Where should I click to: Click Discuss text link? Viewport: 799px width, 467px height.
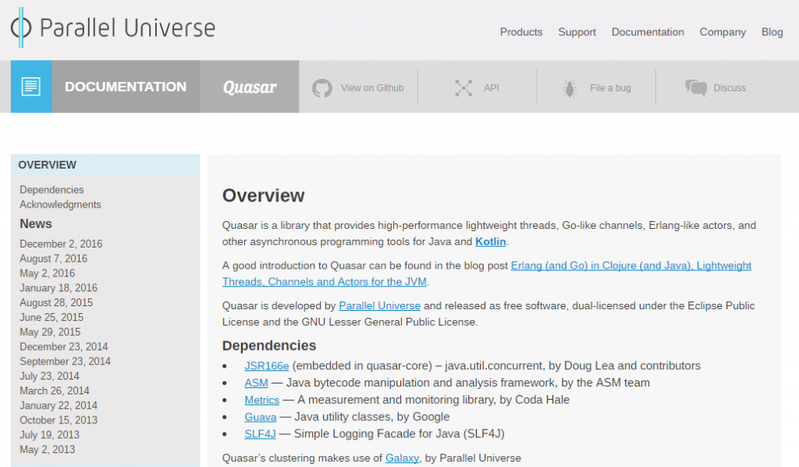click(730, 88)
